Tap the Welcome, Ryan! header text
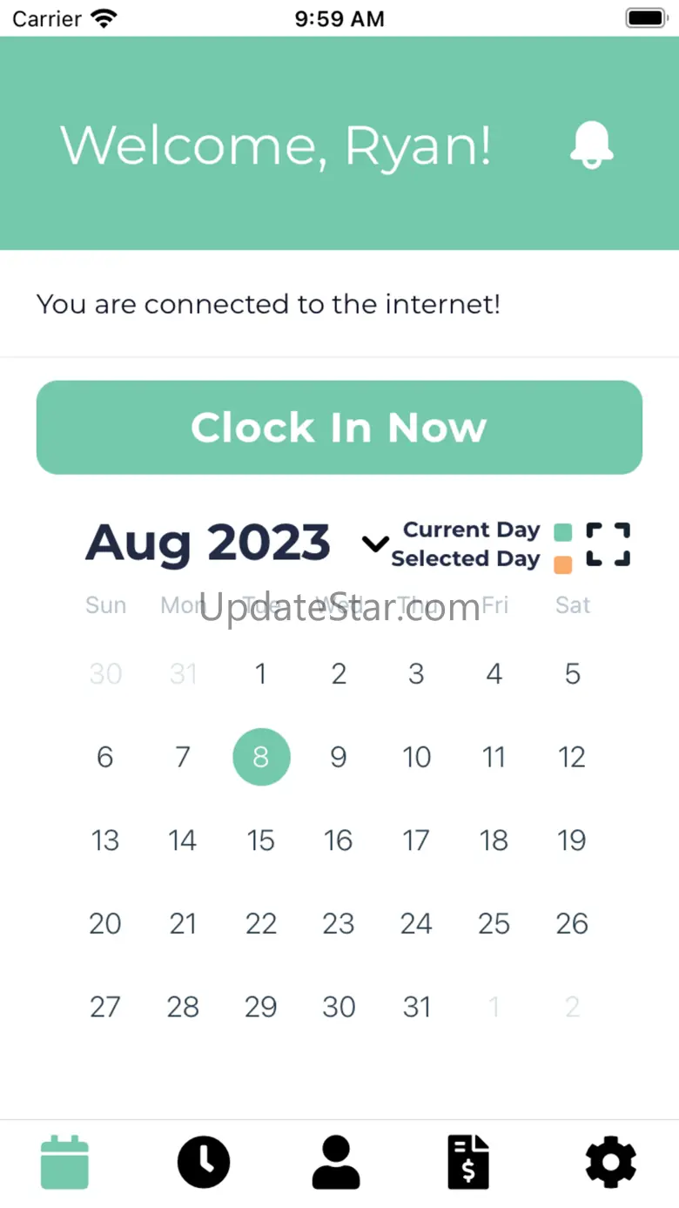Image resolution: width=679 pixels, height=1208 pixels. pyautogui.click(x=276, y=145)
